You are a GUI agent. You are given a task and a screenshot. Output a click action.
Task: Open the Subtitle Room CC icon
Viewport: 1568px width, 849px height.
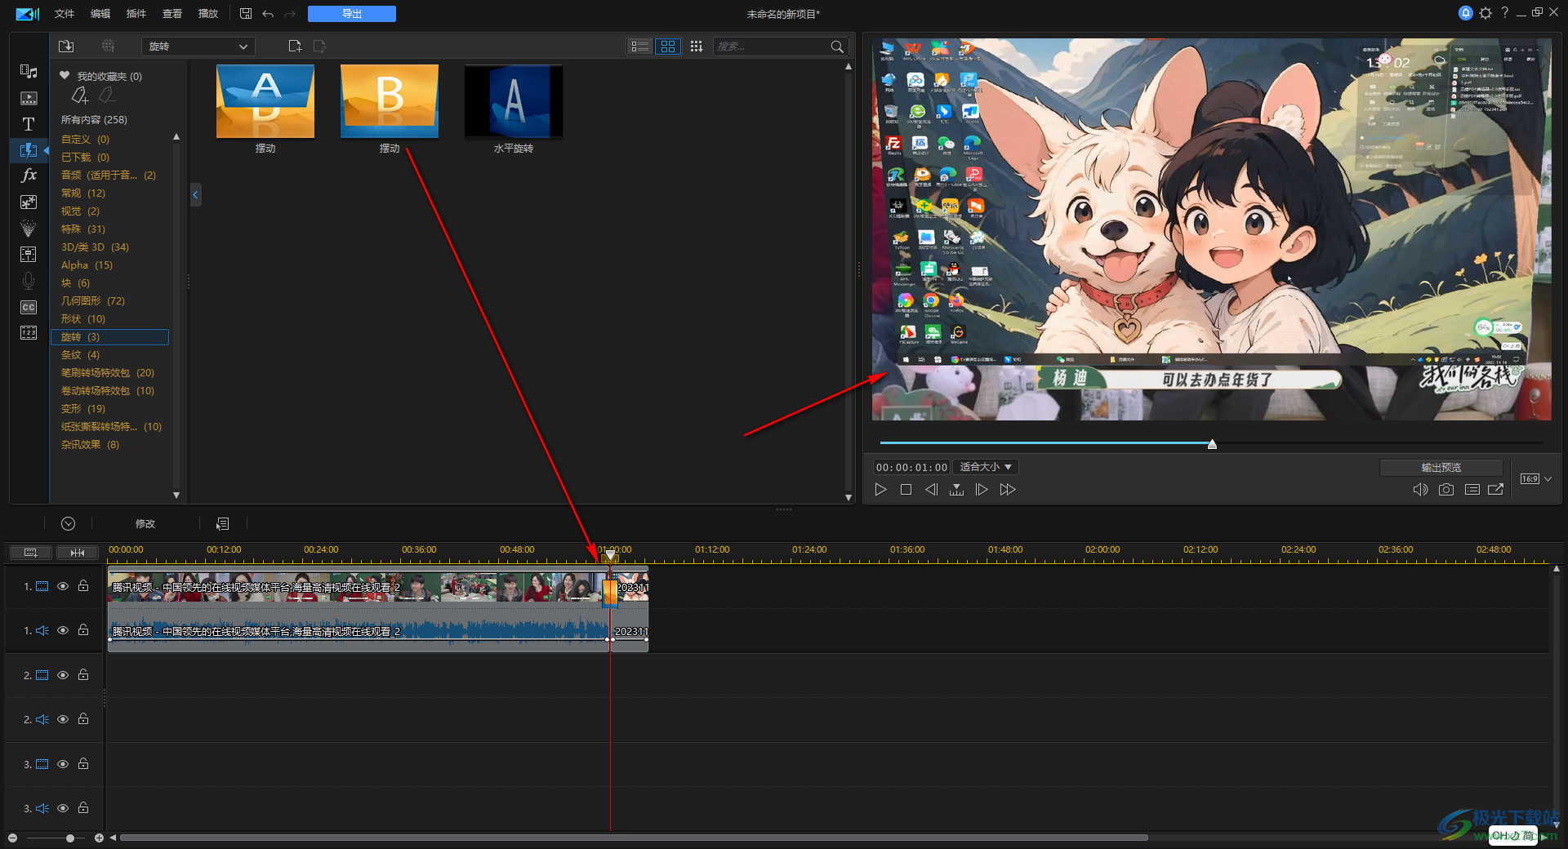click(x=29, y=307)
